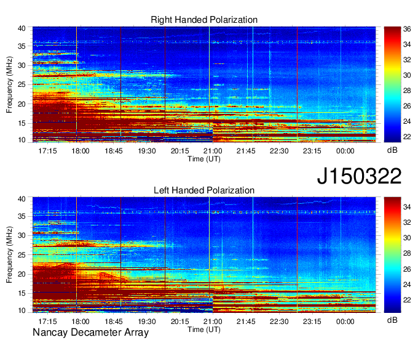Click the 18:00 tick under Right Handed plot
Screen dimensions: 418x340
(81, 151)
